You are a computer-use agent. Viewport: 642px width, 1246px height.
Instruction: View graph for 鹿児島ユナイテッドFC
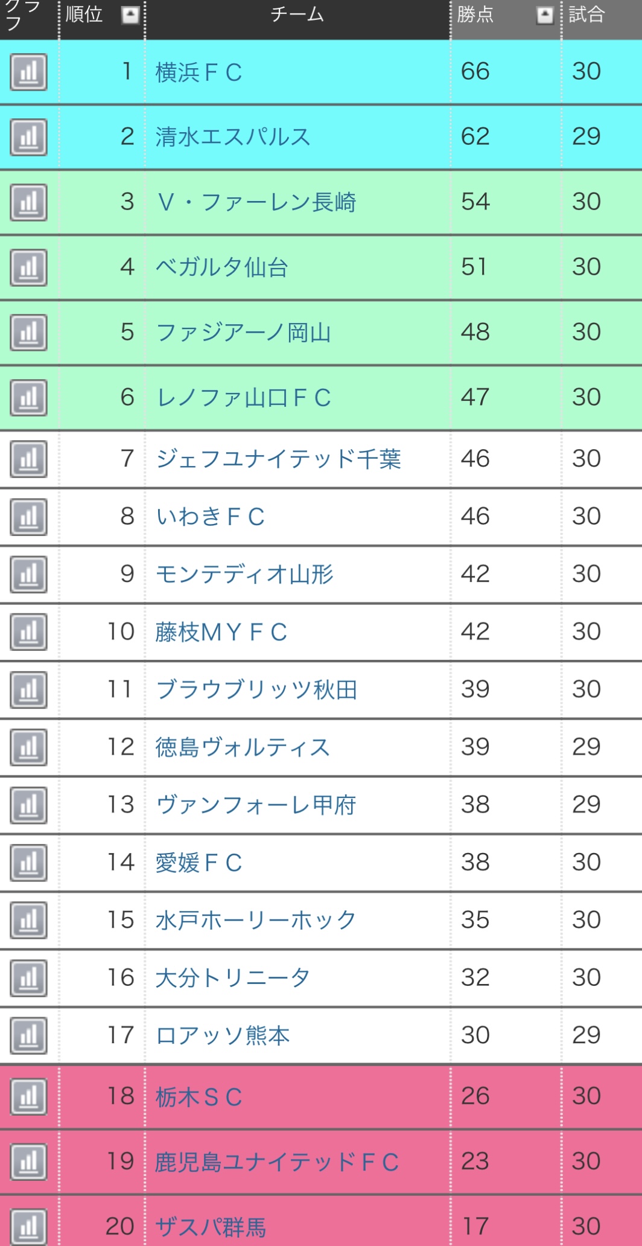click(28, 1161)
